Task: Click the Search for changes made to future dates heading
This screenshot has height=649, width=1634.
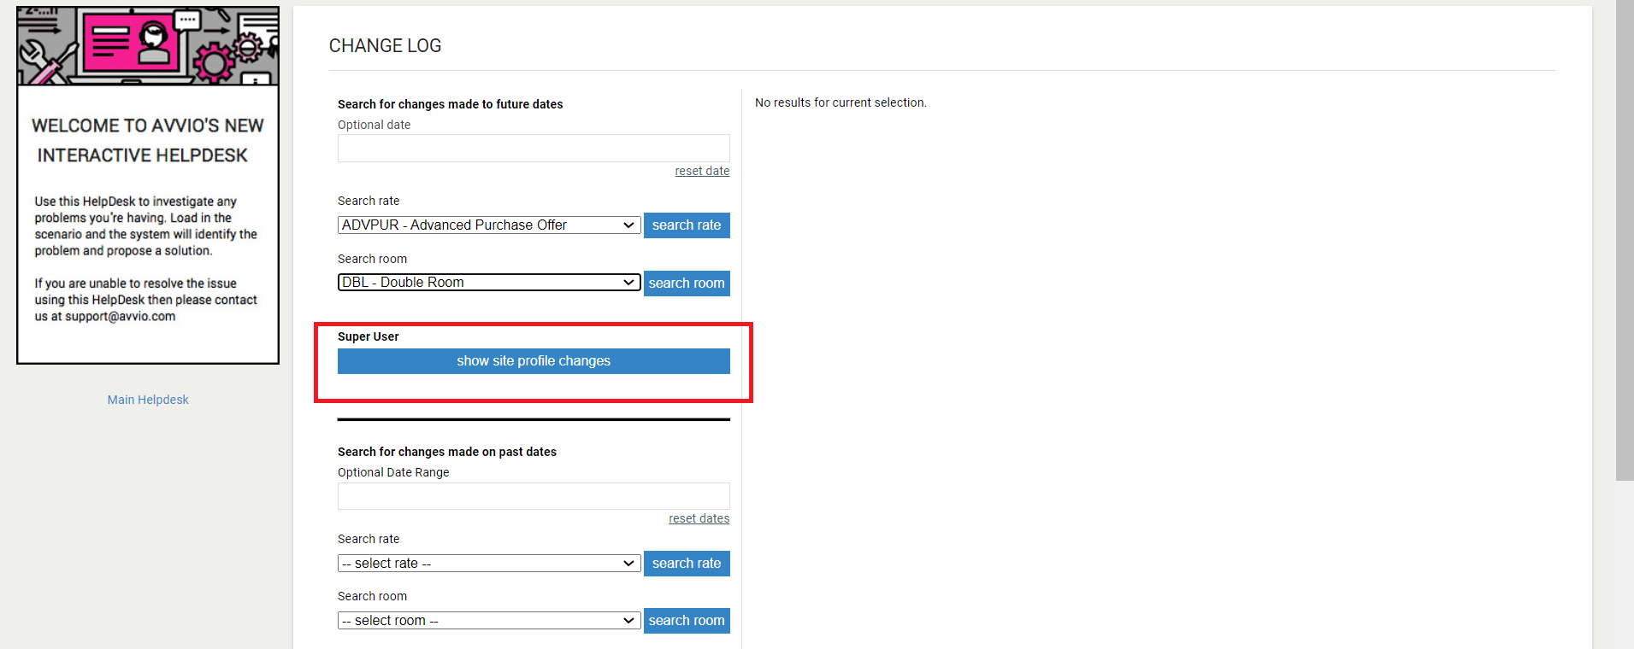Action: point(451,104)
